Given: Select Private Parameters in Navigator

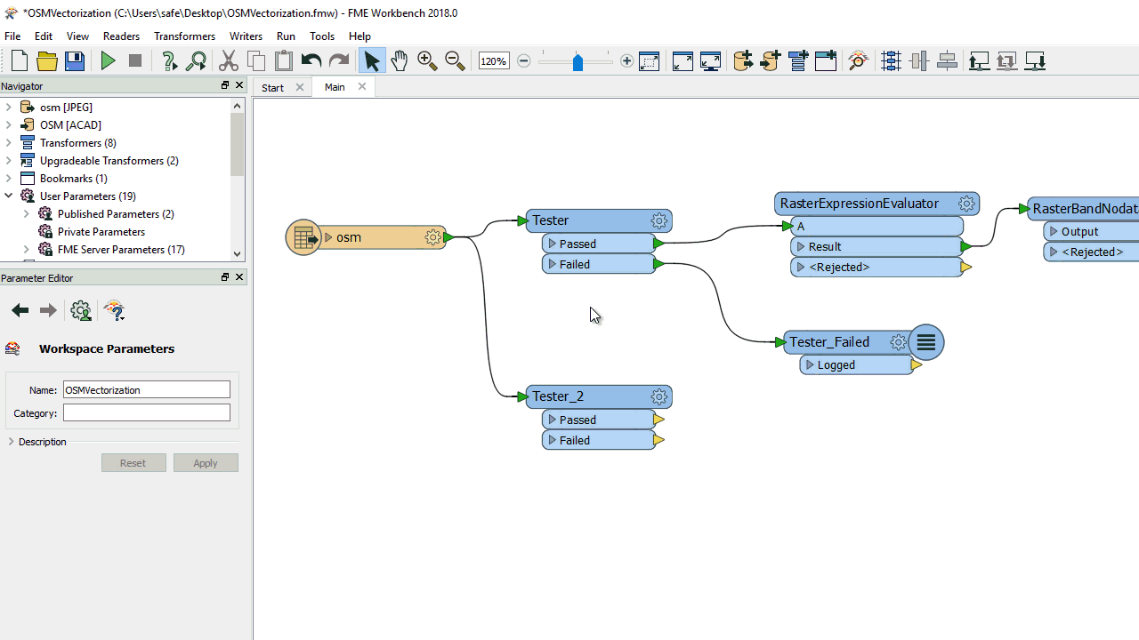Looking at the screenshot, I should click(101, 232).
